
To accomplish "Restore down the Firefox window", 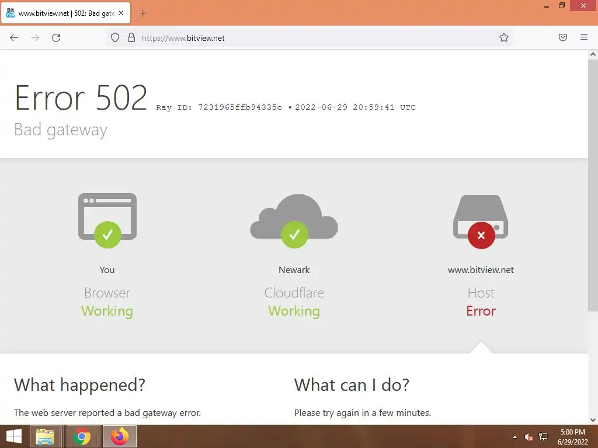I will (x=562, y=6).
